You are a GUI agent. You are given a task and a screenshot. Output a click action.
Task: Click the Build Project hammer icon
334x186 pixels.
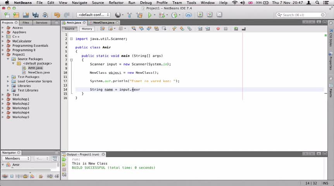(129, 15)
